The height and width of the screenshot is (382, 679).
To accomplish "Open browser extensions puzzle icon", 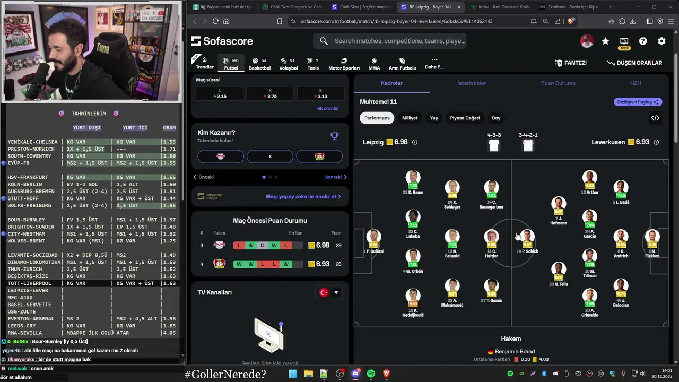I will click(622, 21).
